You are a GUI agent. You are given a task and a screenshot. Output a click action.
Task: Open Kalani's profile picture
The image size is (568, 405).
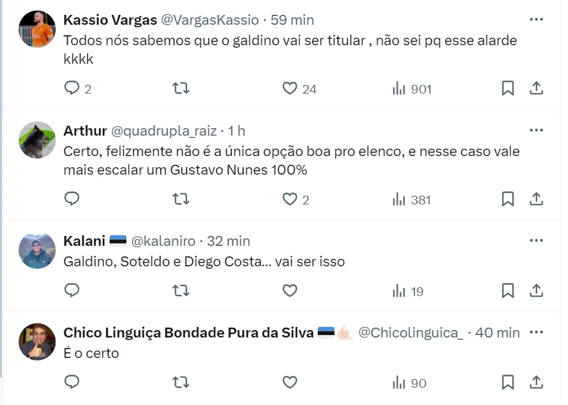pos(37,250)
